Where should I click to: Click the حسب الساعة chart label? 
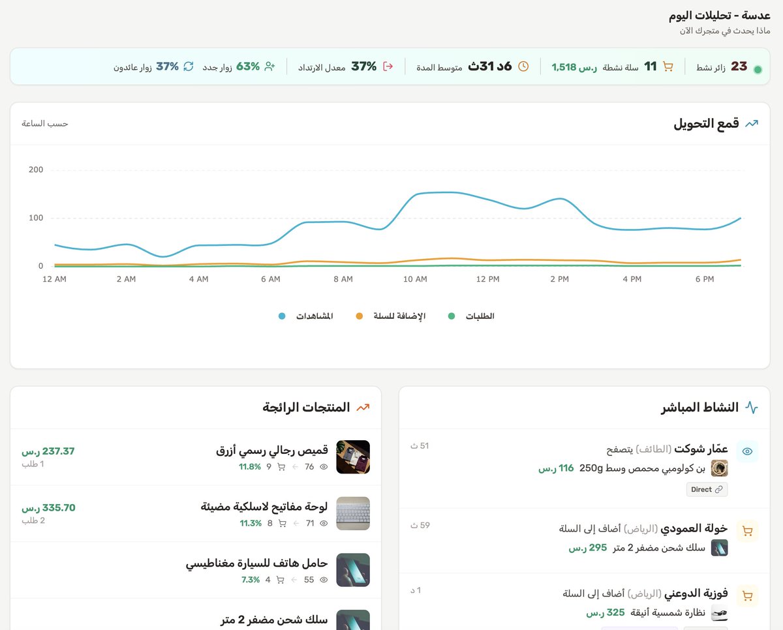pyautogui.click(x=45, y=123)
